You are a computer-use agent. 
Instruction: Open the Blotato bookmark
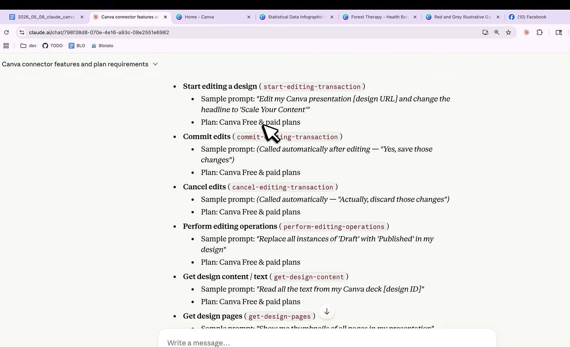point(102,46)
